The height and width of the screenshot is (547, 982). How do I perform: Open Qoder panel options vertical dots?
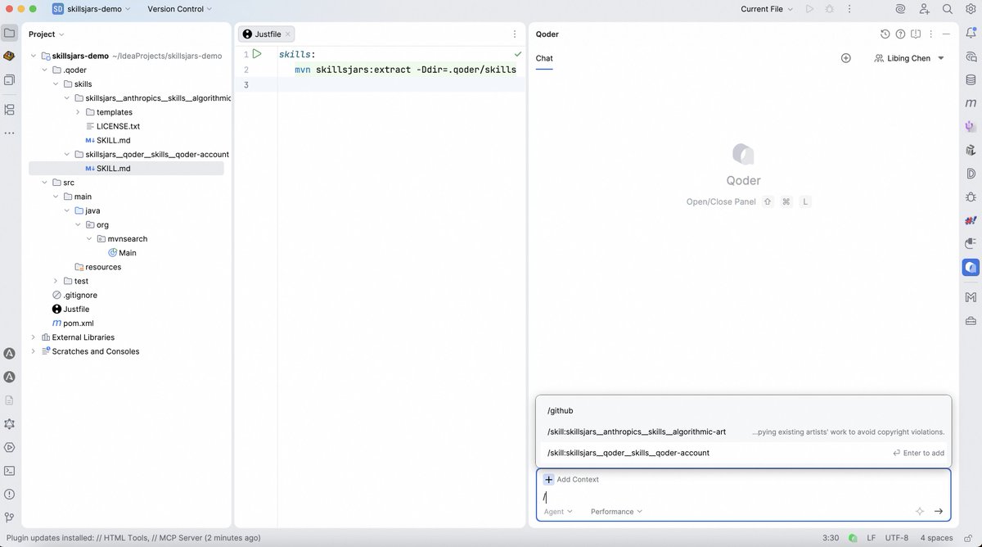[931, 34]
